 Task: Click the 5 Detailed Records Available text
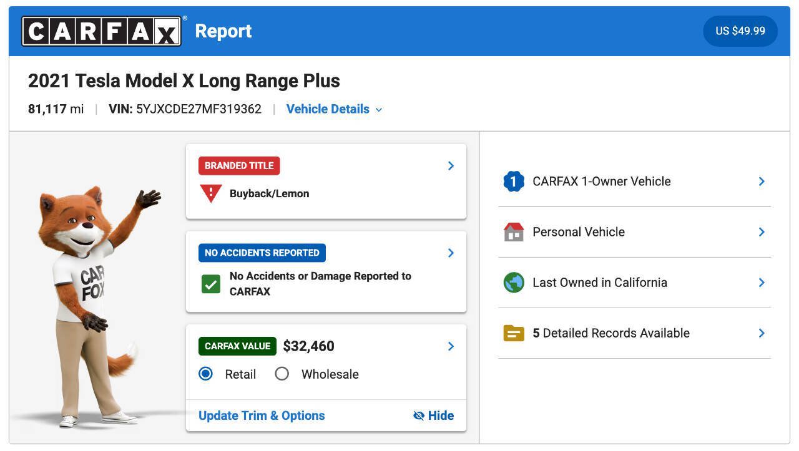[611, 333]
